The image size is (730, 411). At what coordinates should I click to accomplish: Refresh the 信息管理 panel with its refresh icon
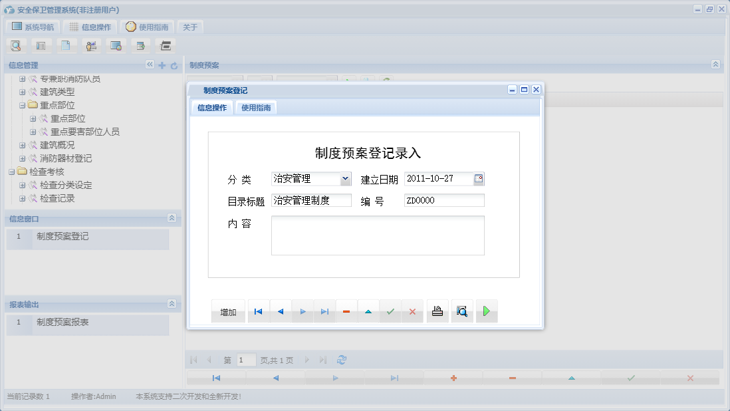173,64
